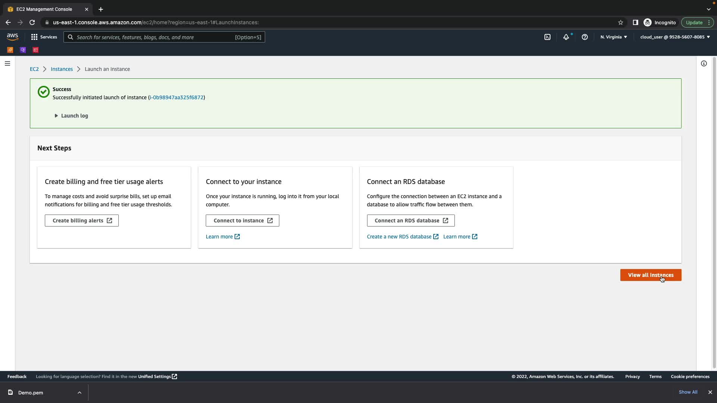
Task: Bookmark page with star icon
Action: coord(620,22)
